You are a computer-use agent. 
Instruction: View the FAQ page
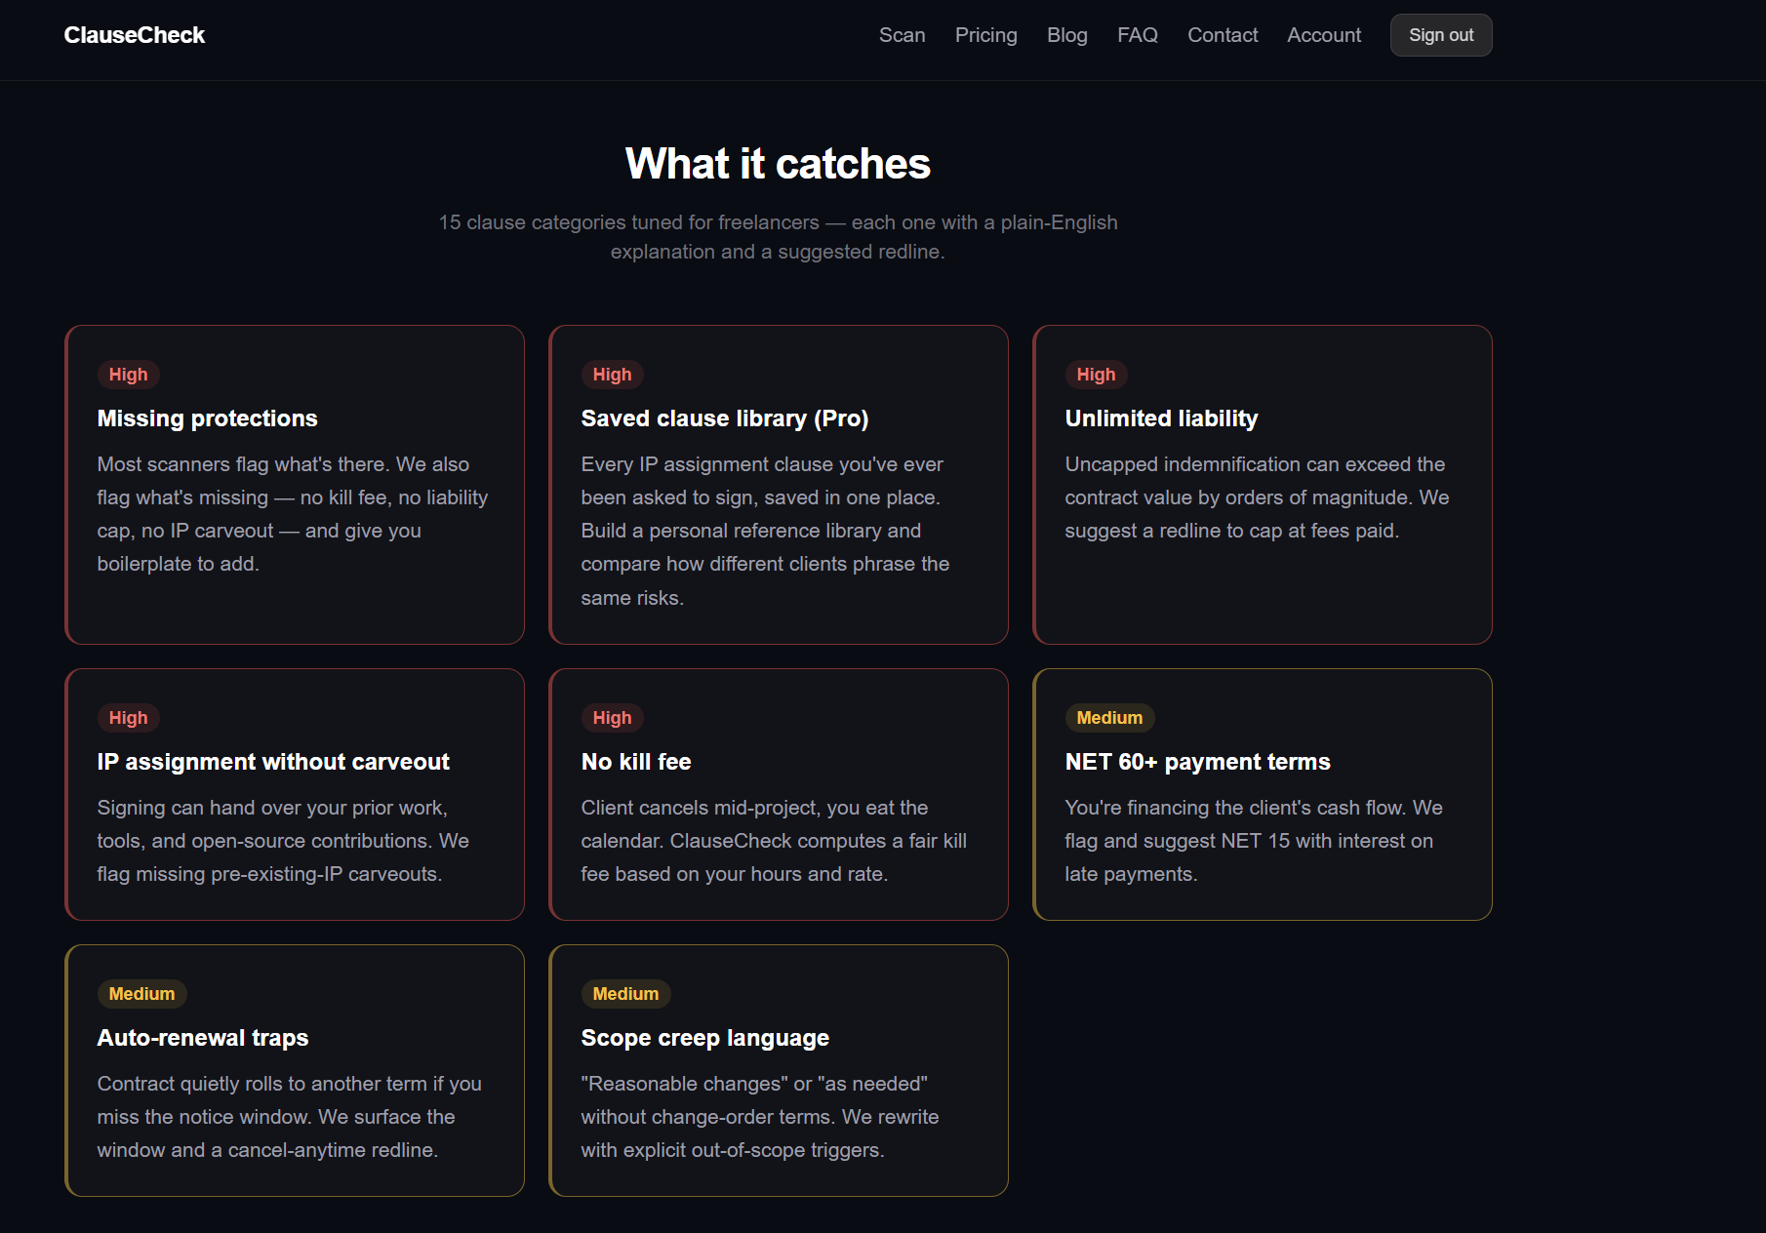(1137, 34)
